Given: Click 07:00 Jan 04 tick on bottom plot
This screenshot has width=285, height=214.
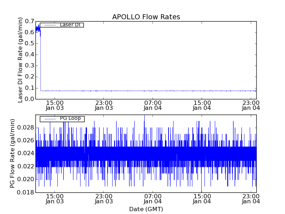Looking at the screenshot, I should (153, 198).
